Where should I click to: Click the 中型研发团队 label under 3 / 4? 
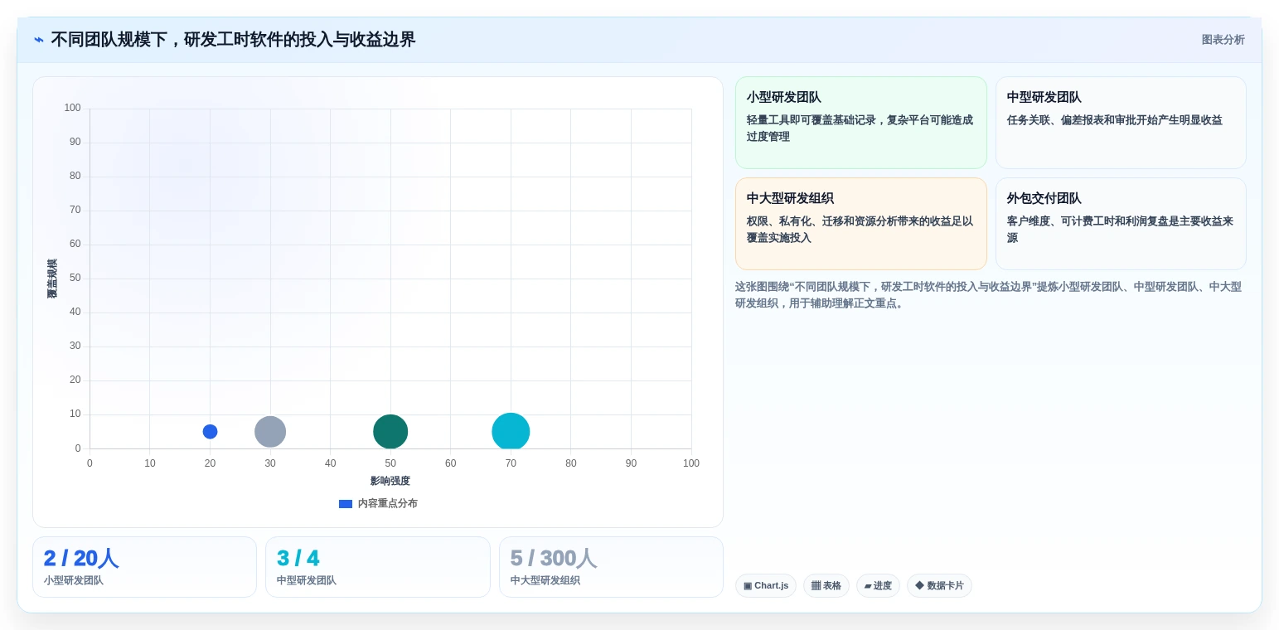pyautogui.click(x=307, y=581)
